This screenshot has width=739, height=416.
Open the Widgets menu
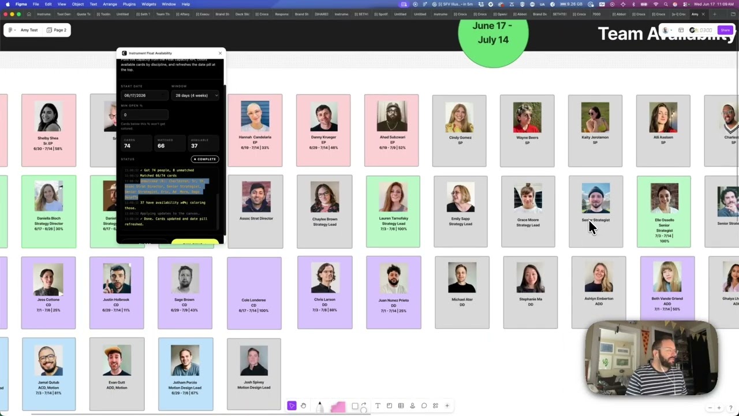[x=149, y=4]
